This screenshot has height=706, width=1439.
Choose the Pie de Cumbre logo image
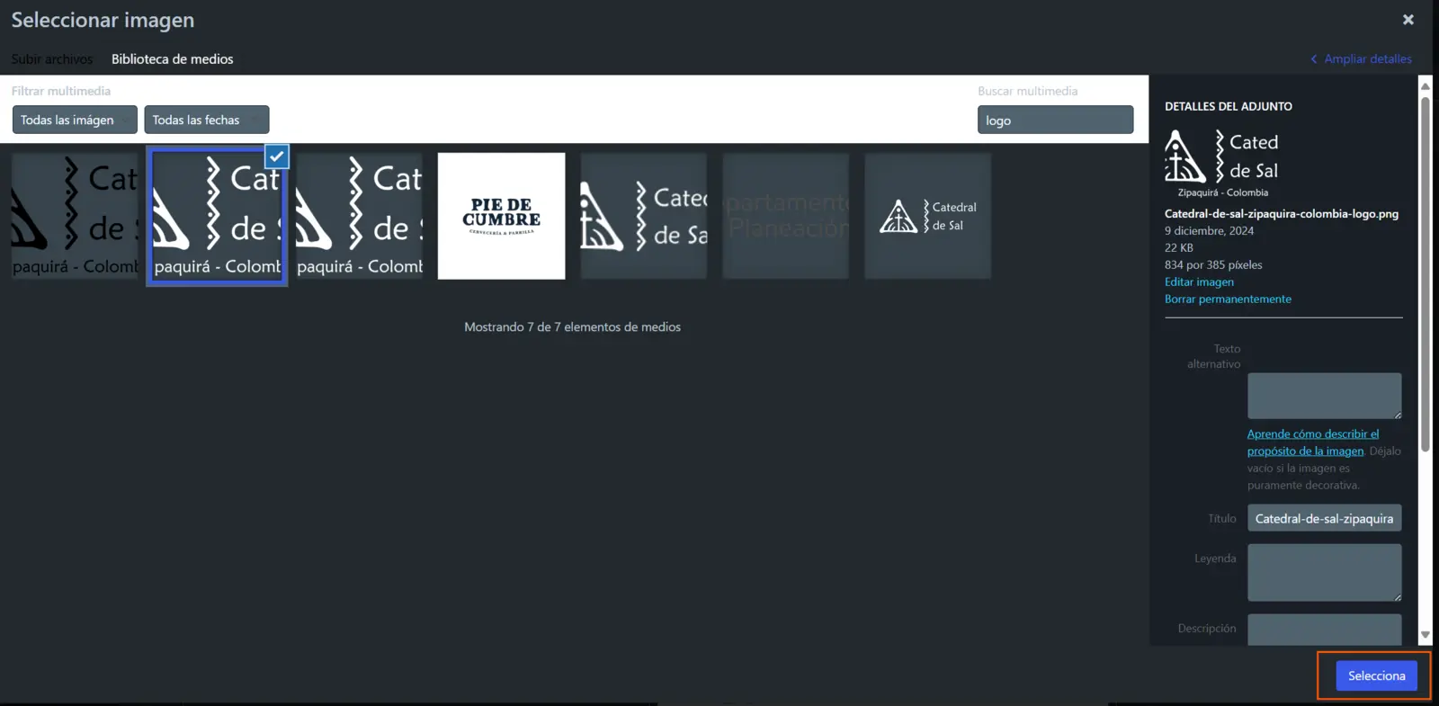coord(501,216)
